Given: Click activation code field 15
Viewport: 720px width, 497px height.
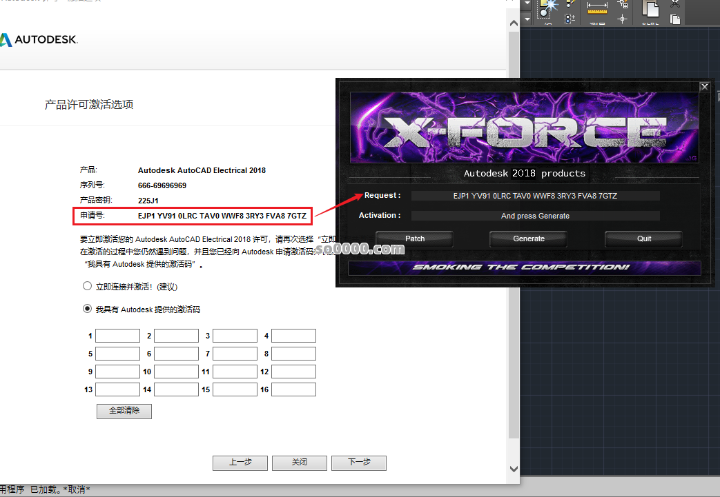Looking at the screenshot, I should pos(235,389).
